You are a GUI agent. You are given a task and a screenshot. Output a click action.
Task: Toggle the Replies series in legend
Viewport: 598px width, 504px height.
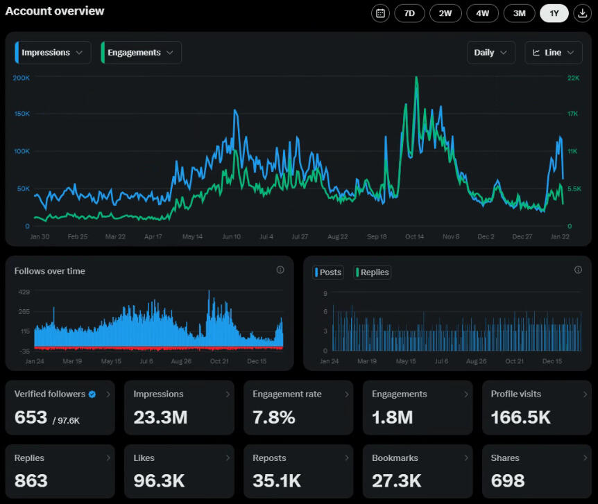tap(373, 272)
